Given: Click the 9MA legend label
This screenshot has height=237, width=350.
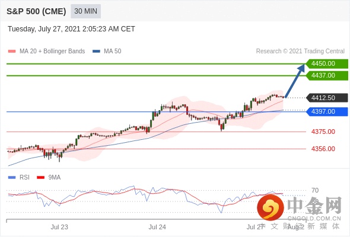Looking at the screenshot, I should click(x=55, y=178).
